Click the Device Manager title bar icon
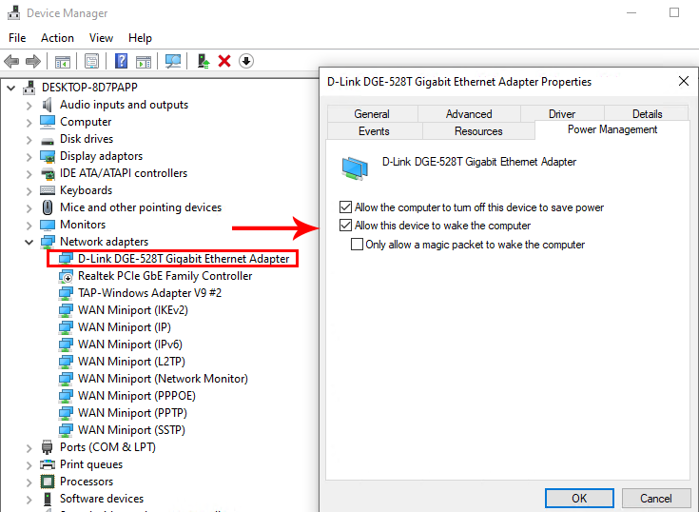 pos(14,13)
